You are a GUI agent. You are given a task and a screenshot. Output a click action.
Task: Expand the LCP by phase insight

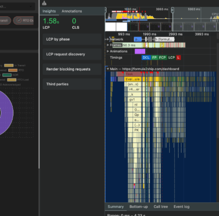72,39
